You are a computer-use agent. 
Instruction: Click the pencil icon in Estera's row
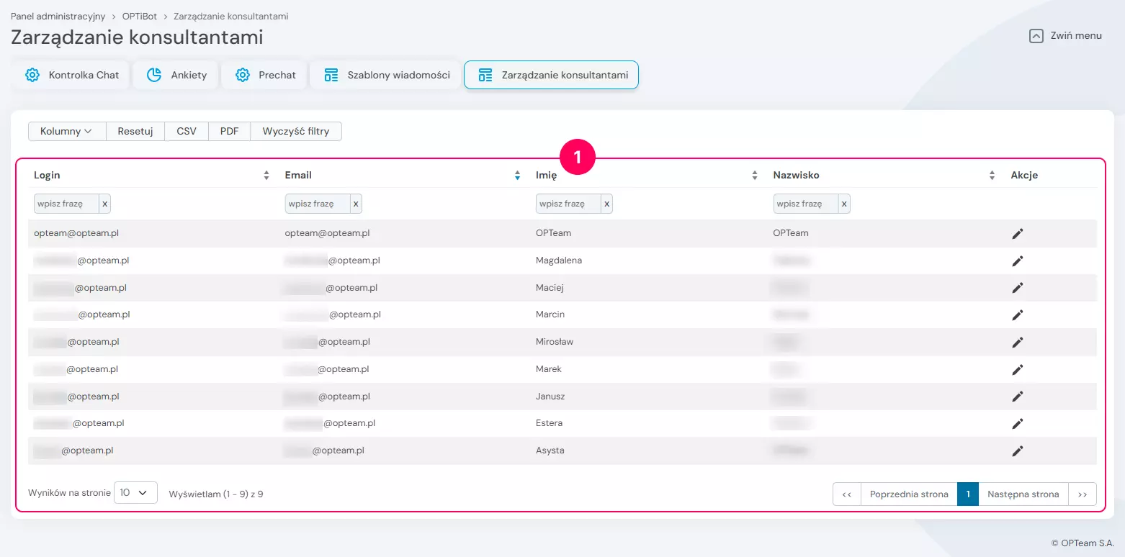click(1017, 423)
